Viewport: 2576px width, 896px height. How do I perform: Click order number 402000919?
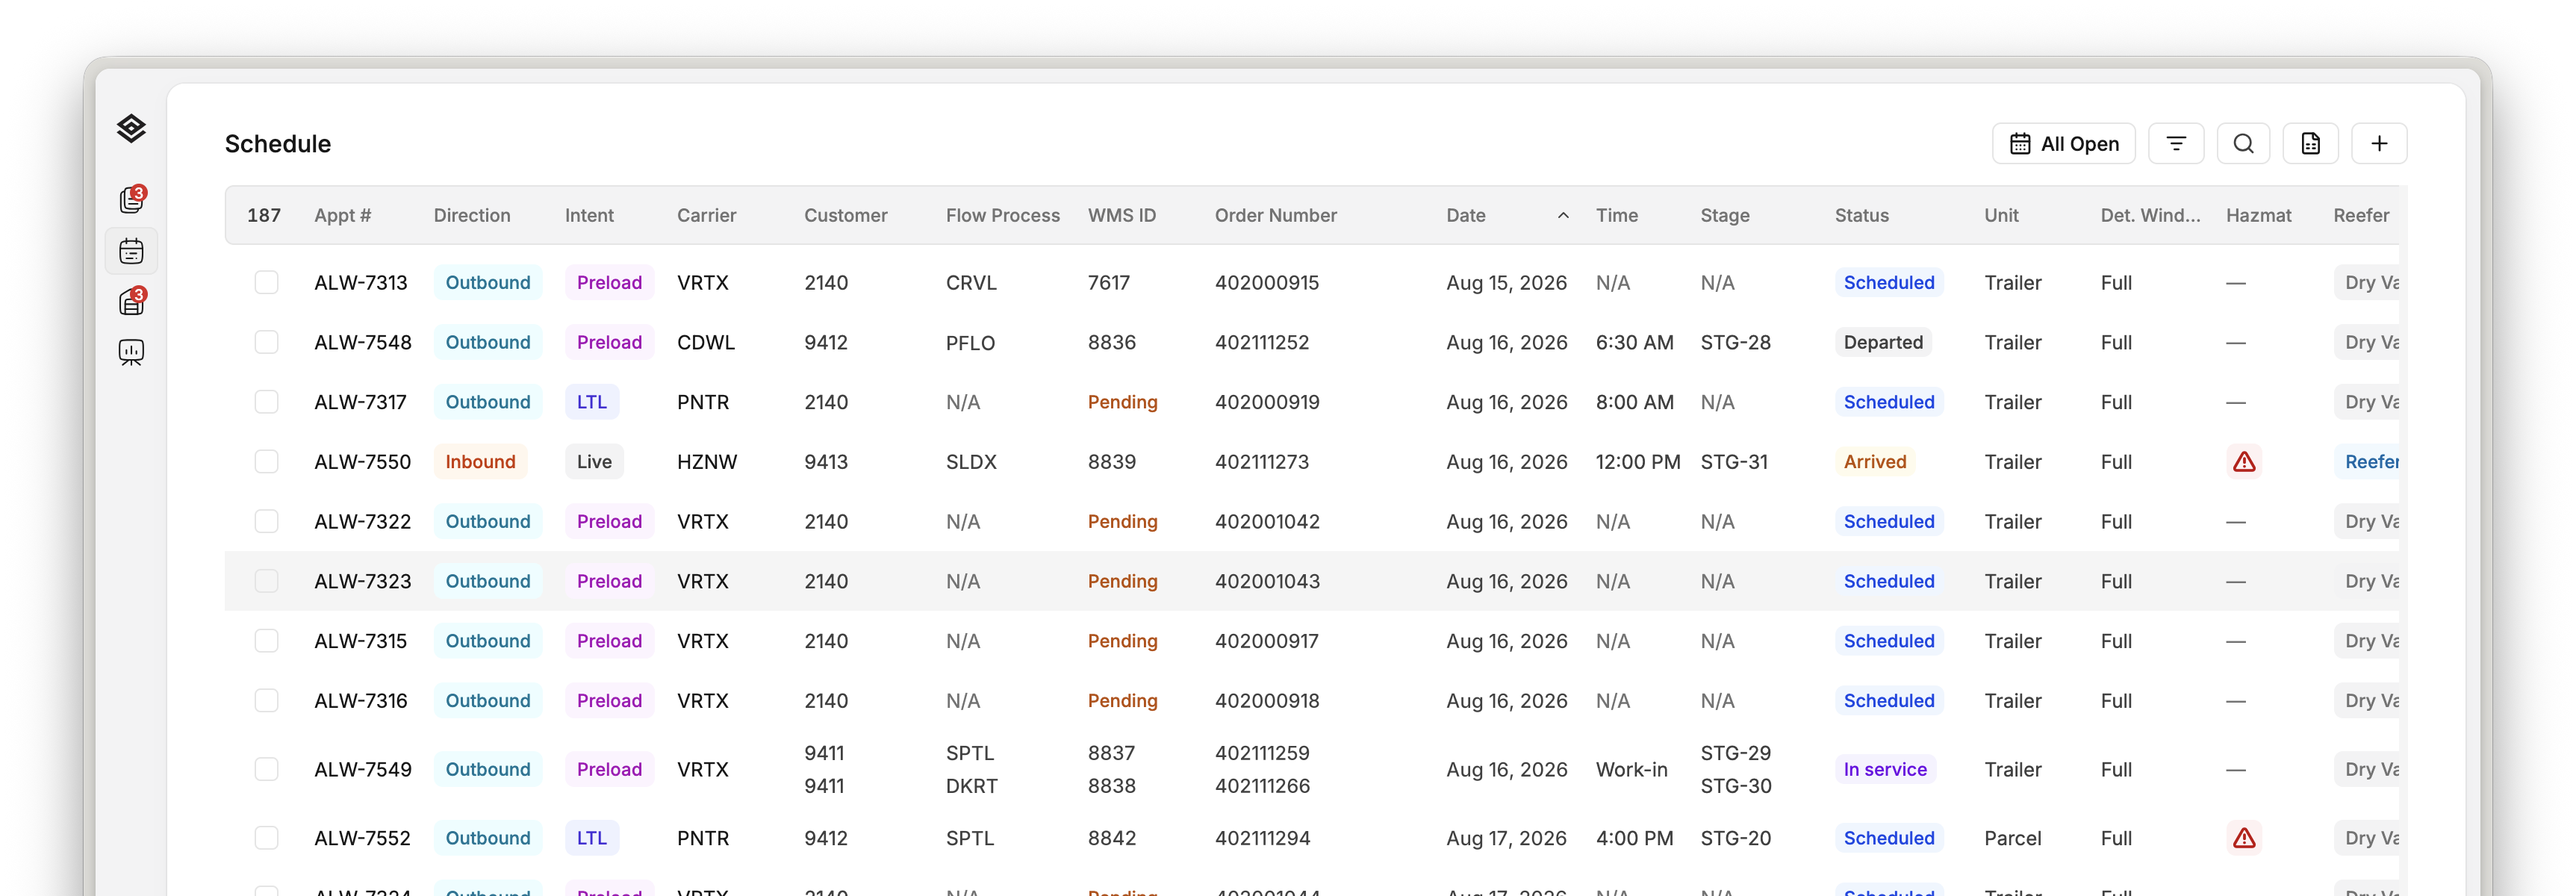[x=1267, y=402]
